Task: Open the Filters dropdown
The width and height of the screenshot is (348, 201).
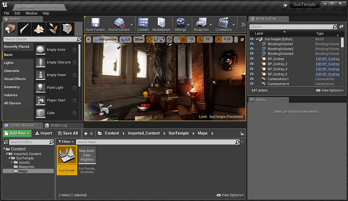Action: pyautogui.click(x=66, y=142)
